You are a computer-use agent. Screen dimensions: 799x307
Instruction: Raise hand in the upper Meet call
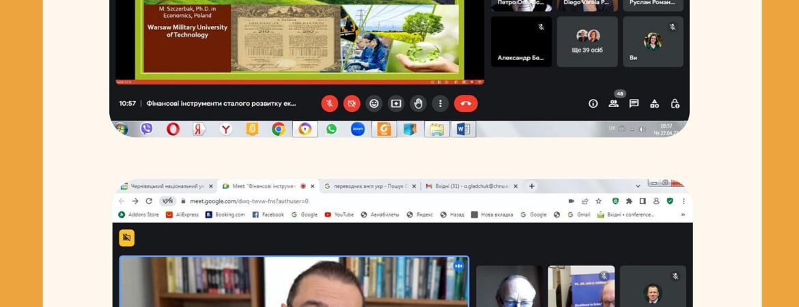[419, 103]
